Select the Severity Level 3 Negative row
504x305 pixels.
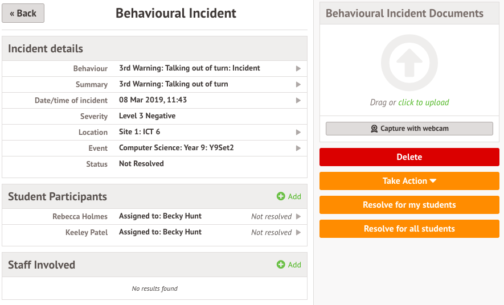click(x=147, y=116)
